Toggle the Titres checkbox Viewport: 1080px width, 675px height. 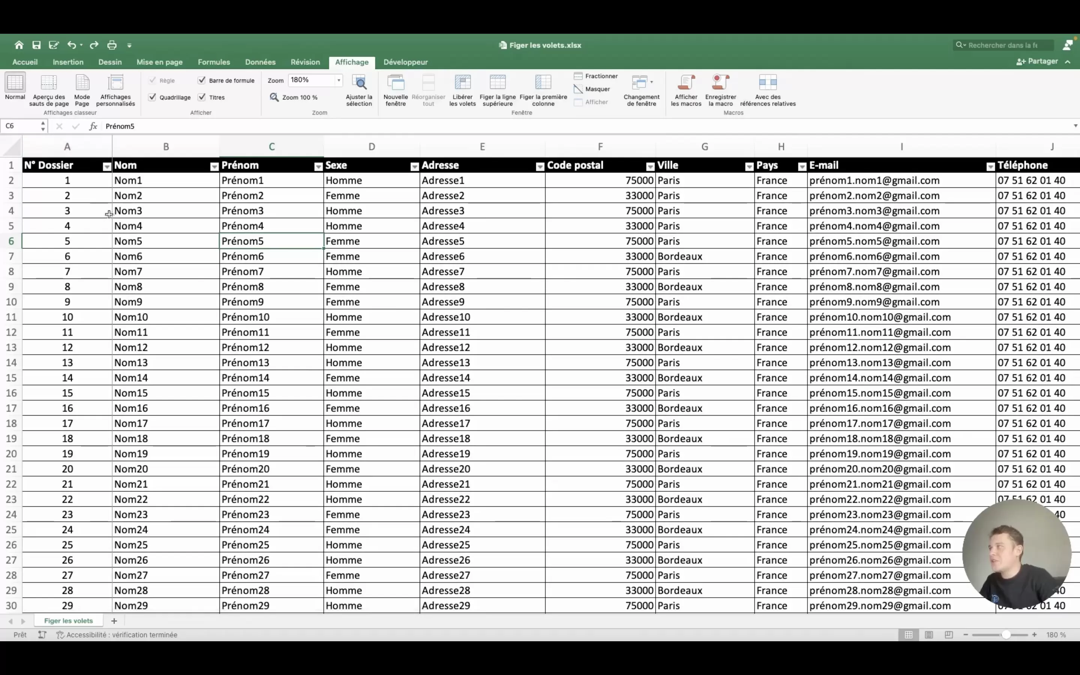pyautogui.click(x=202, y=97)
